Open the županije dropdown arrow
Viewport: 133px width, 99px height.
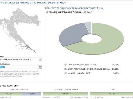[40, 59]
